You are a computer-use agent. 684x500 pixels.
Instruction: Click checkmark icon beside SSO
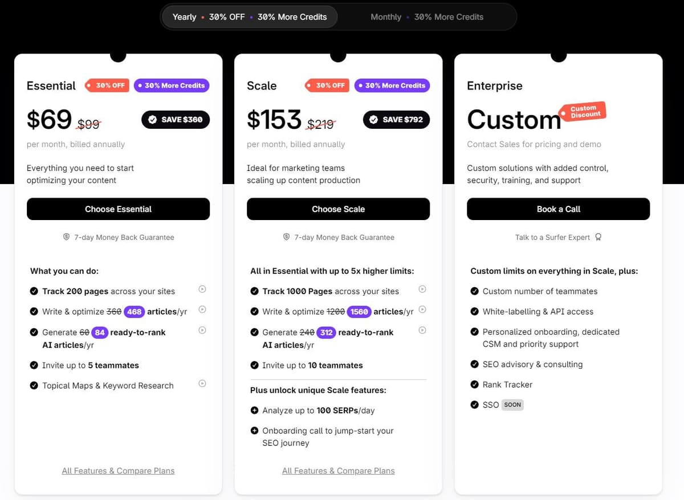pos(474,405)
